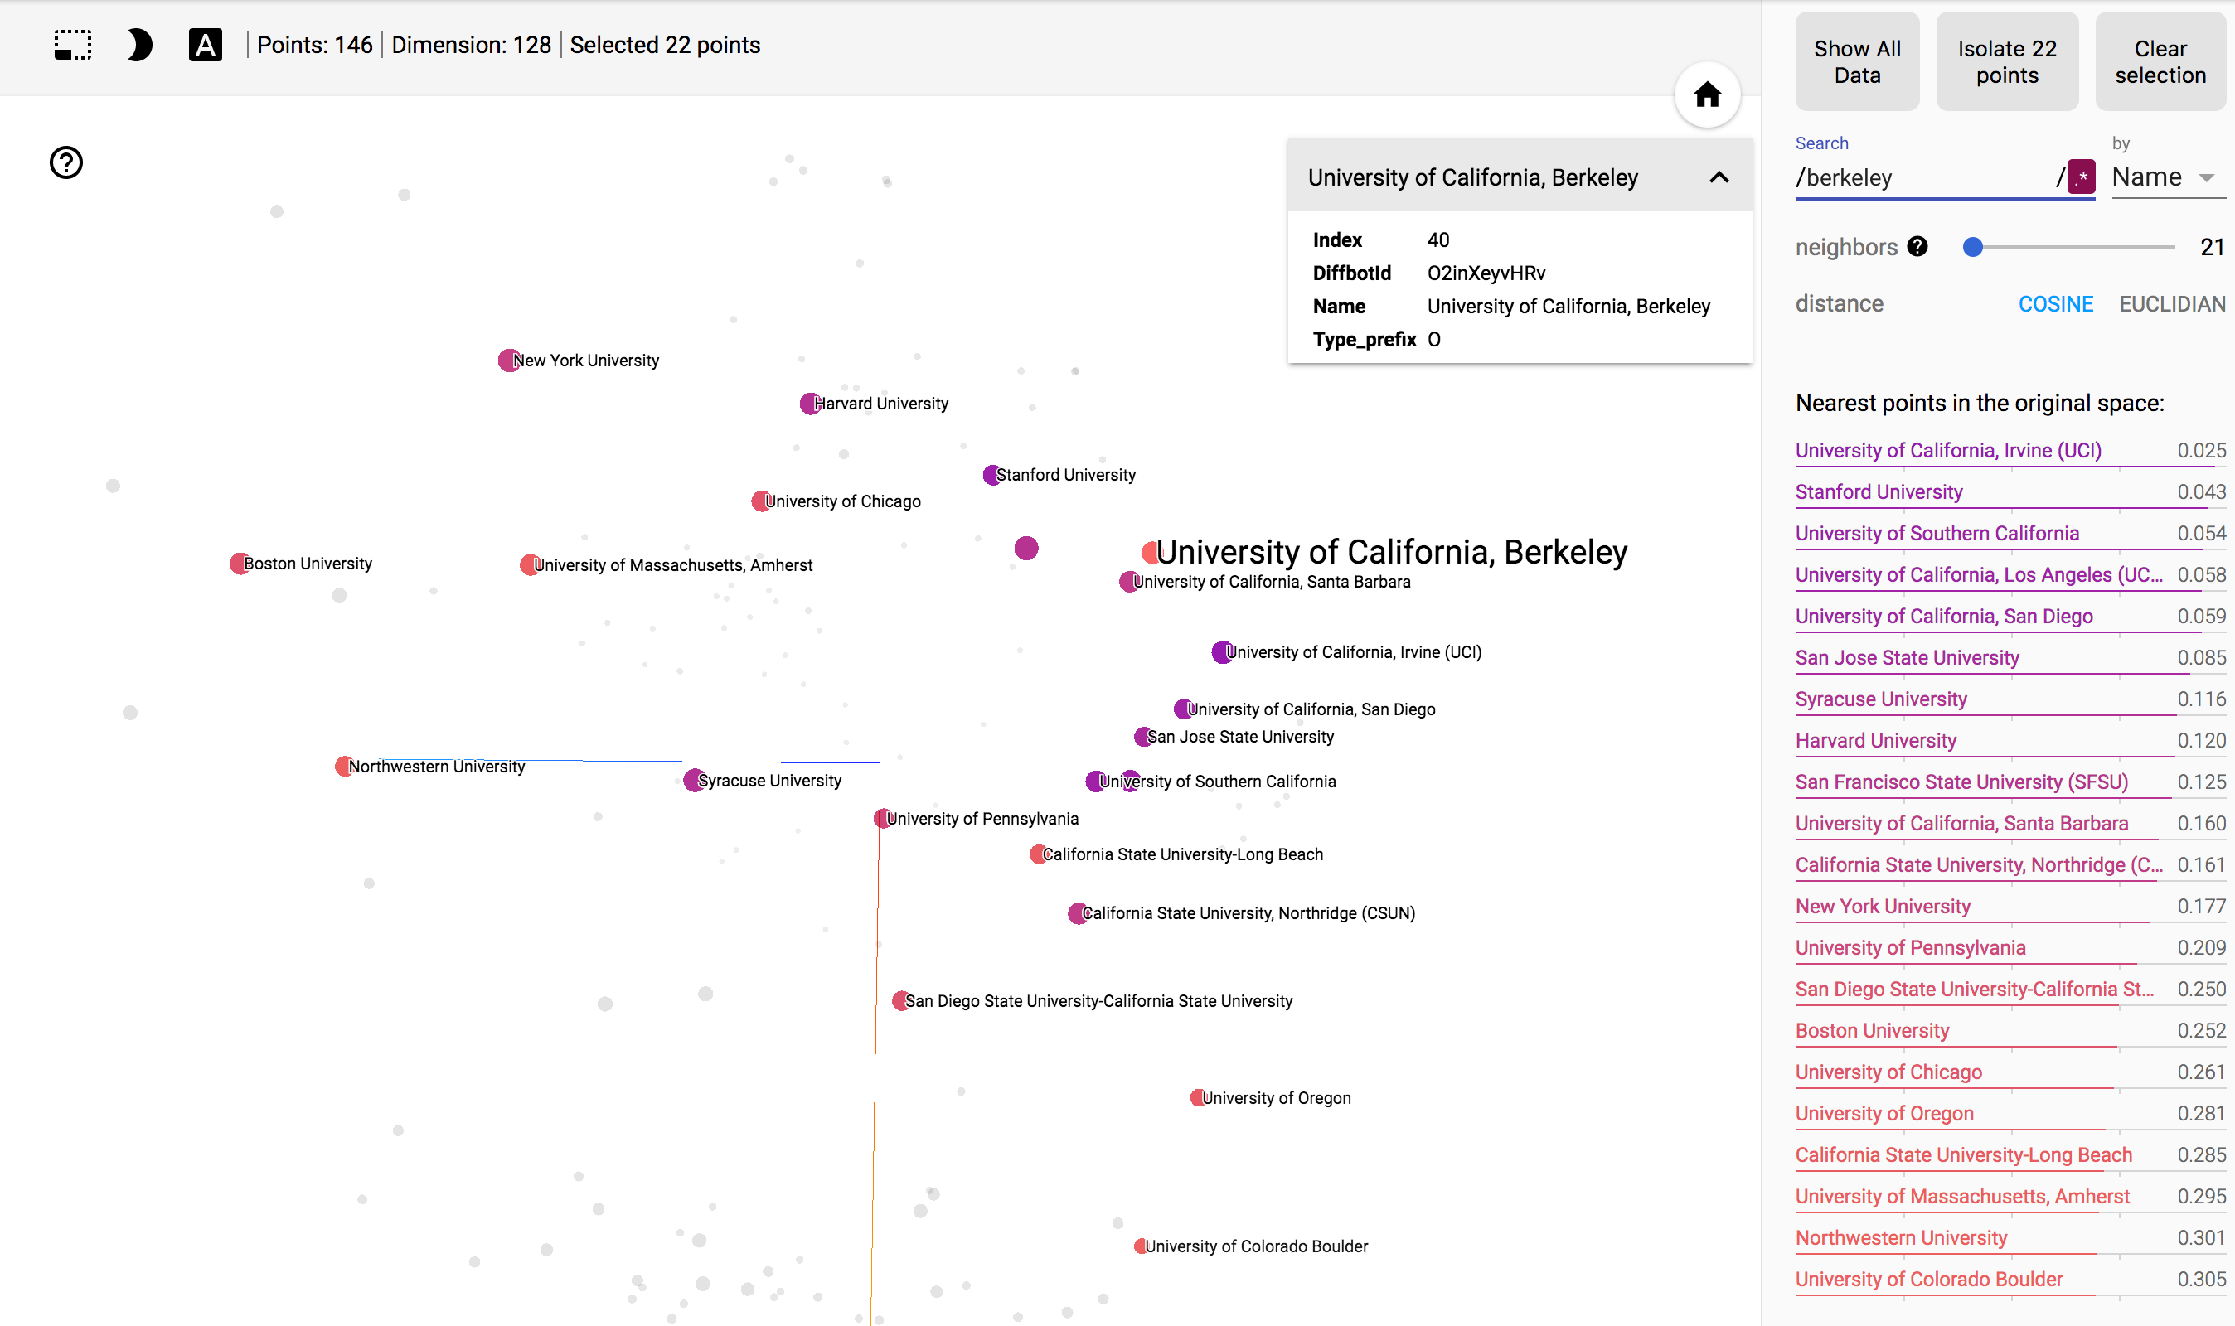The width and height of the screenshot is (2235, 1326).
Task: Click University of Colorado Boulder point
Action: click(1140, 1246)
